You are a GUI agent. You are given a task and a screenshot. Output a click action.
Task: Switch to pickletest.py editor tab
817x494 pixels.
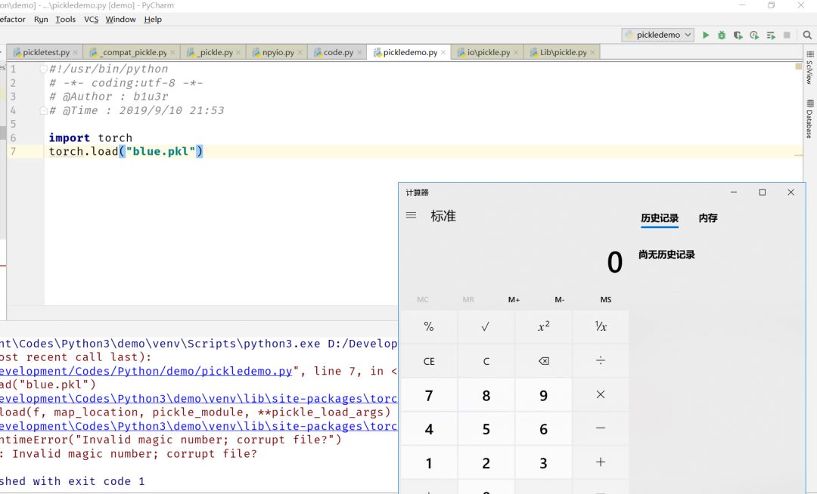click(x=45, y=53)
